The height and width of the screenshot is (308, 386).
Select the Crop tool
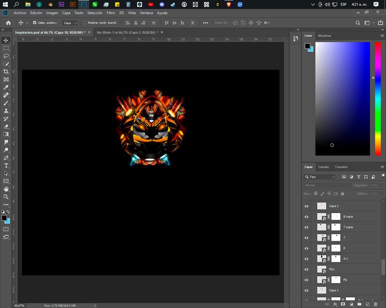point(6,72)
